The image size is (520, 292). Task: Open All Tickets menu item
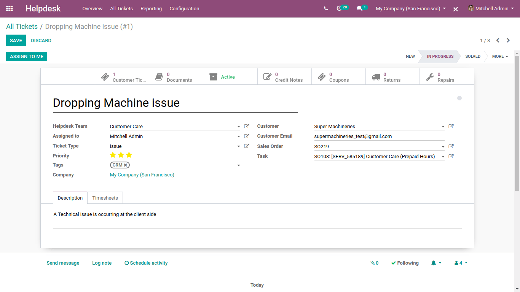point(121,8)
